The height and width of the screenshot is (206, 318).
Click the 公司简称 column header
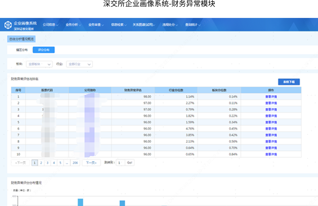click(90, 90)
